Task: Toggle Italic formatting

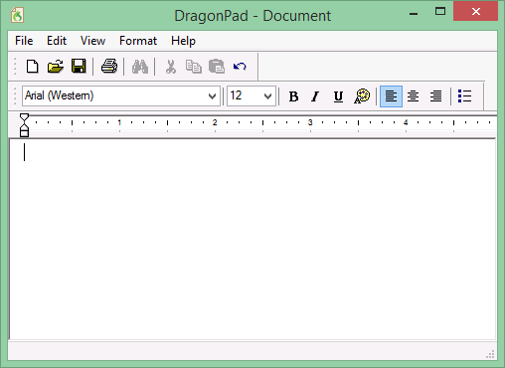Action: (315, 96)
